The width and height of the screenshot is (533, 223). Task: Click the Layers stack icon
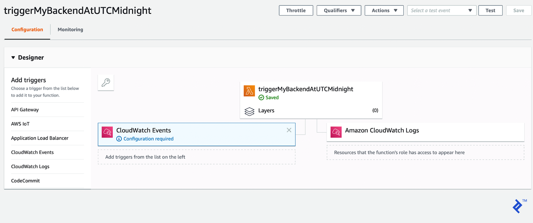(249, 111)
